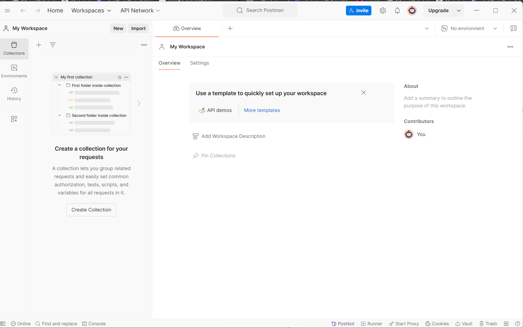The image size is (523, 328).
Task: Star My first collection
Action: [120, 77]
